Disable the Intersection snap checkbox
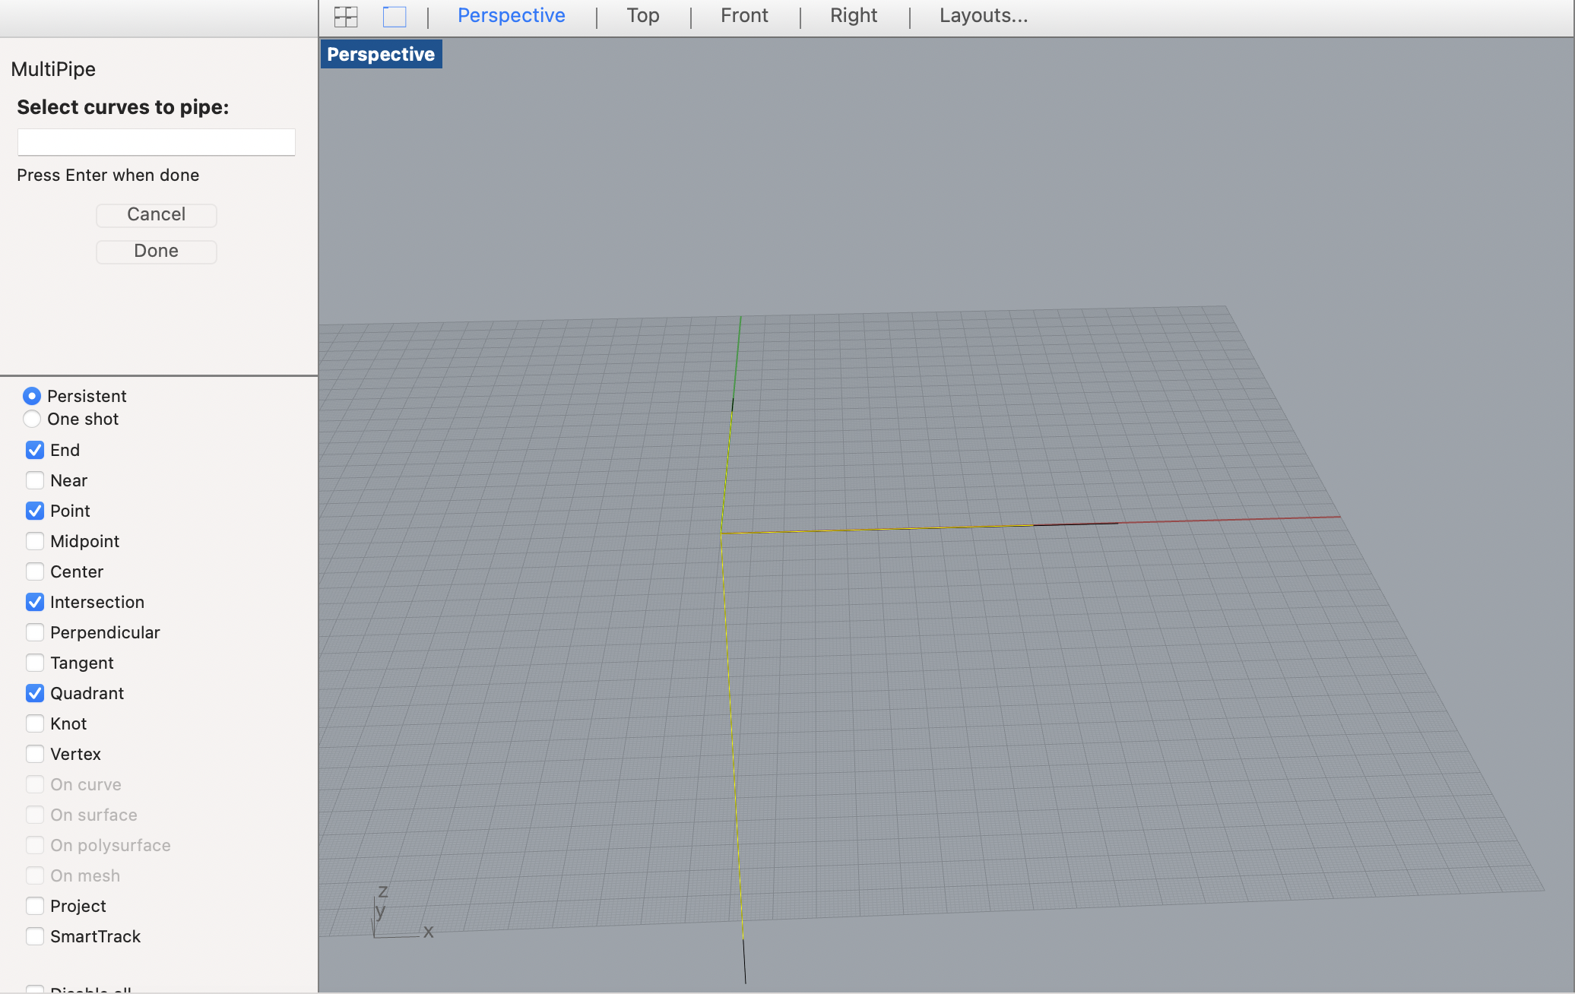The image size is (1575, 994). (35, 602)
